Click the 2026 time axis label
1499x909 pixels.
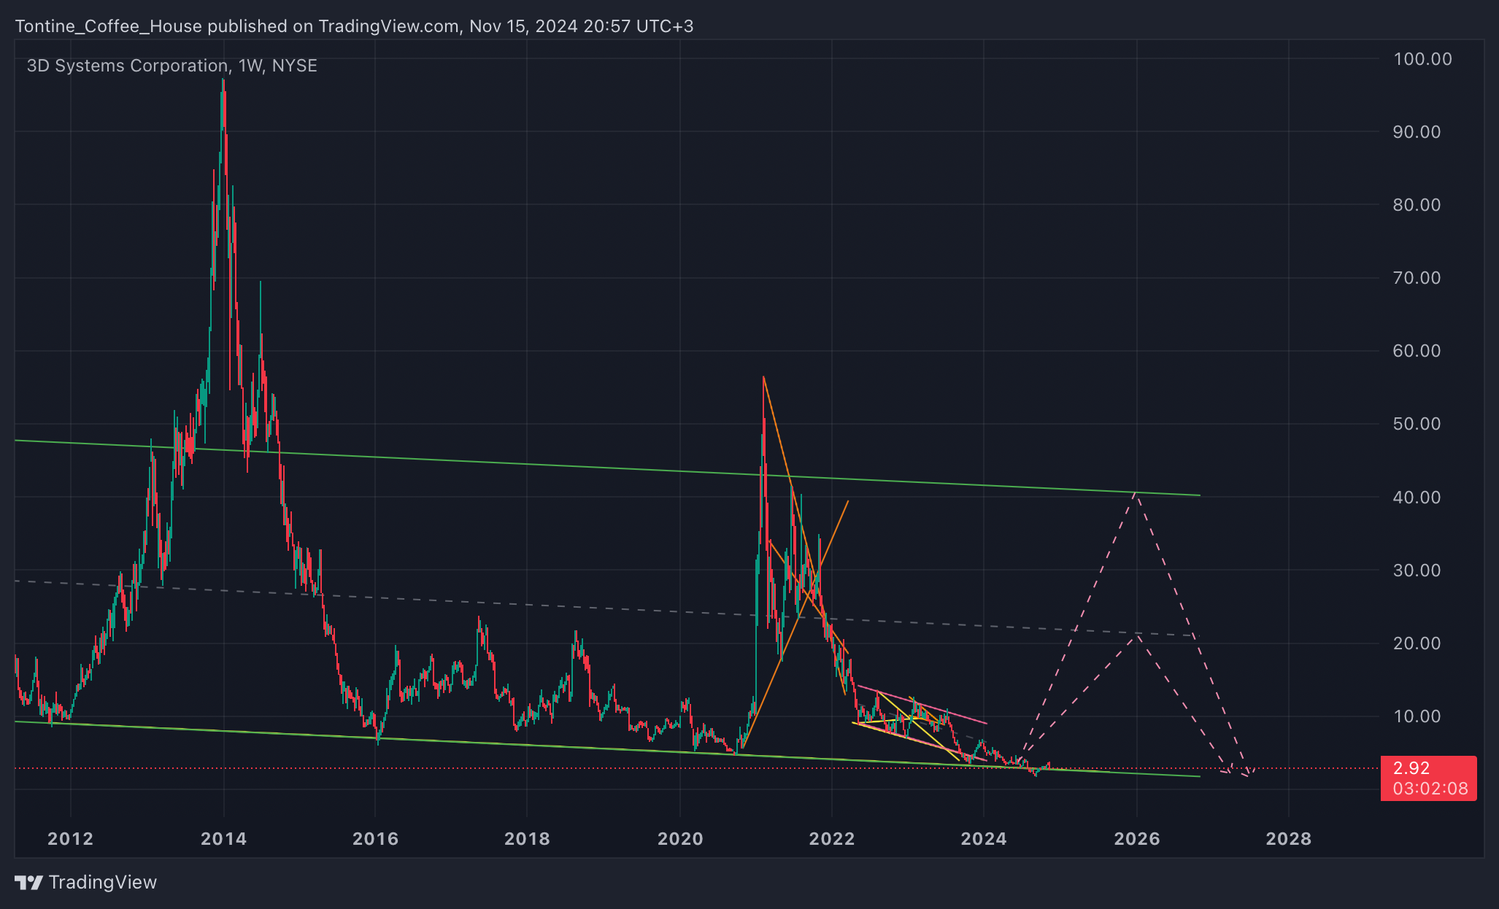(1137, 839)
